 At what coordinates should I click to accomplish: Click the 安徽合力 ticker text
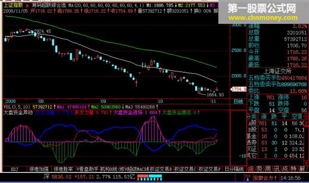[x=263, y=178]
